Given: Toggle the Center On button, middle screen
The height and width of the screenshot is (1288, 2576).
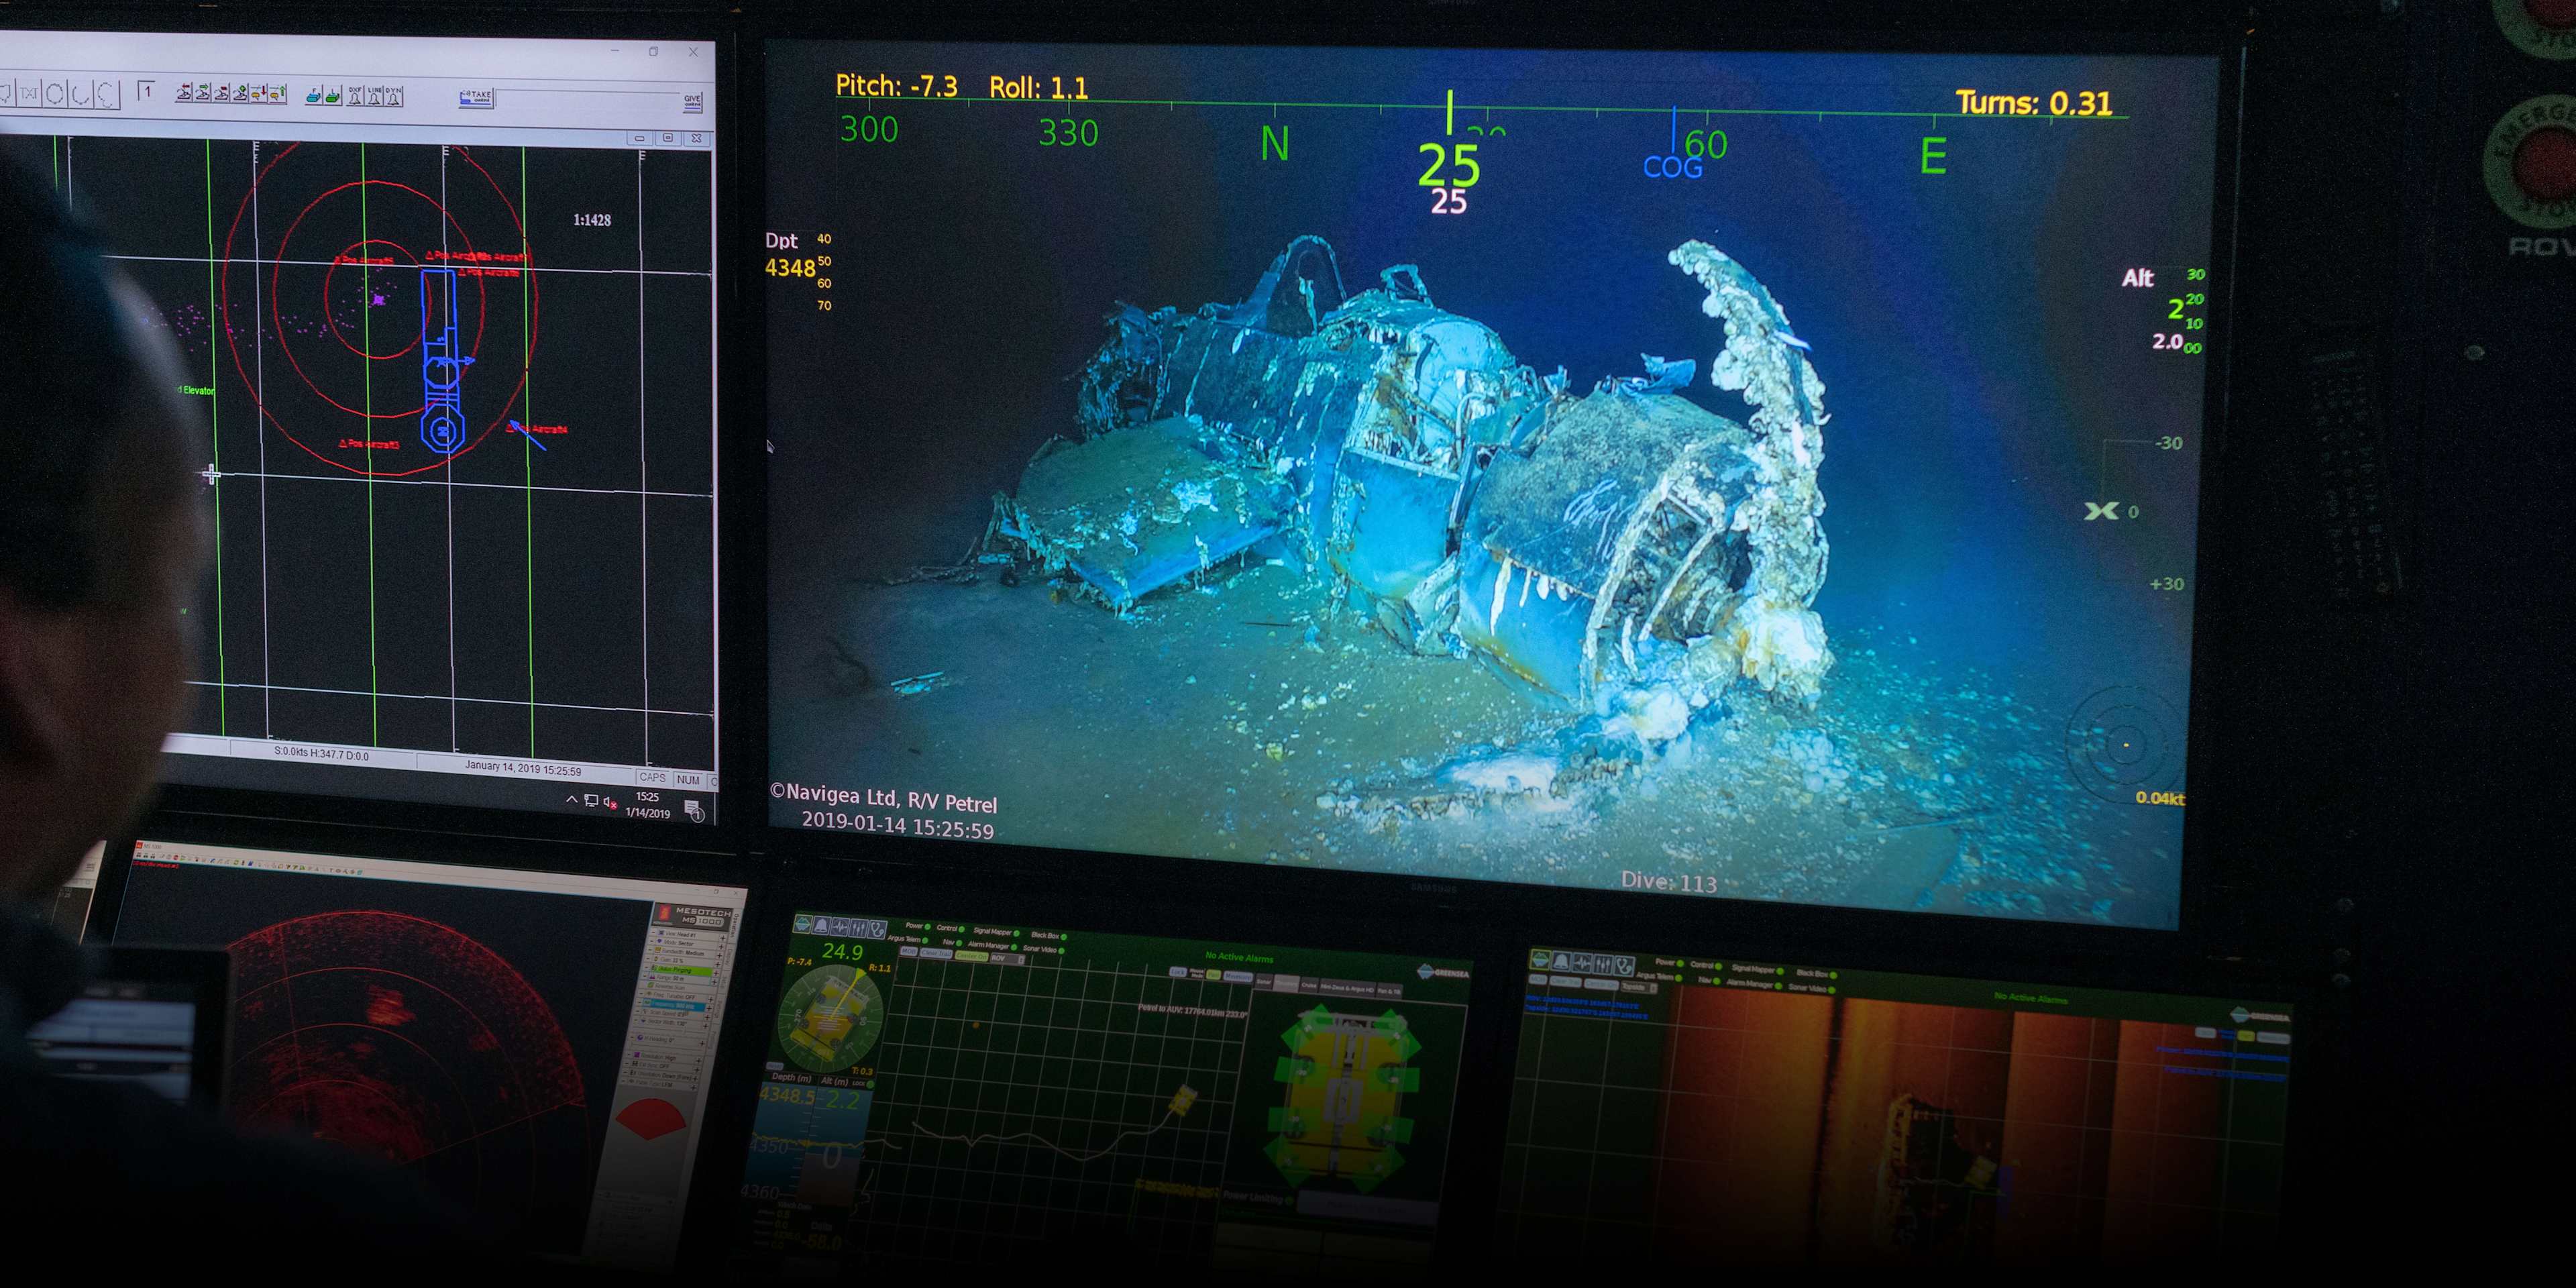Looking at the screenshot, I should (972, 957).
